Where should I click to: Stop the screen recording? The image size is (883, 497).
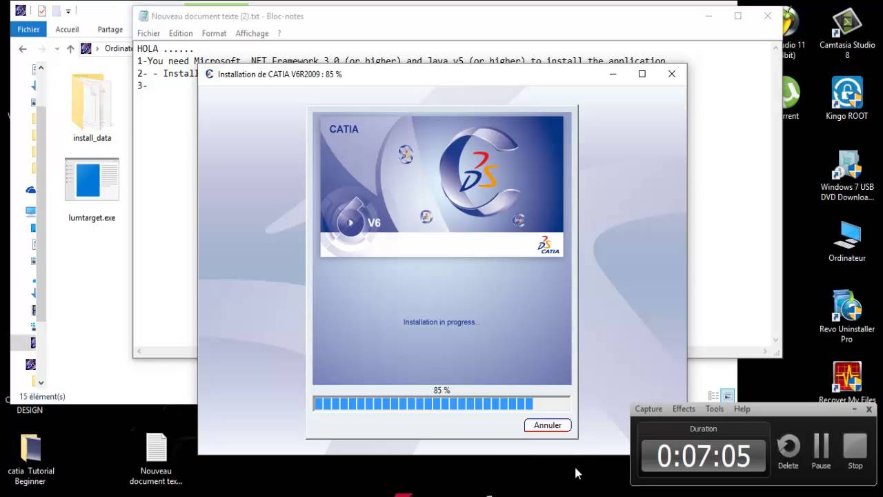(x=855, y=452)
